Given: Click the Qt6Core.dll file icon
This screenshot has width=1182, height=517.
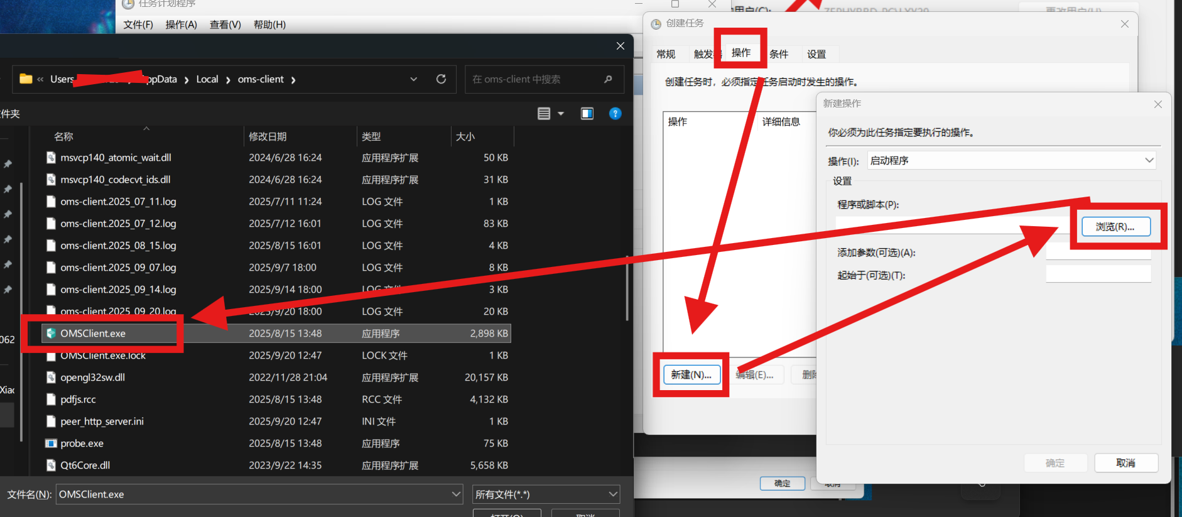Looking at the screenshot, I should point(51,465).
